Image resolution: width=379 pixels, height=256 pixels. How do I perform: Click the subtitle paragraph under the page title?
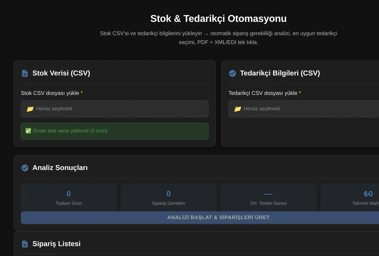point(218,38)
